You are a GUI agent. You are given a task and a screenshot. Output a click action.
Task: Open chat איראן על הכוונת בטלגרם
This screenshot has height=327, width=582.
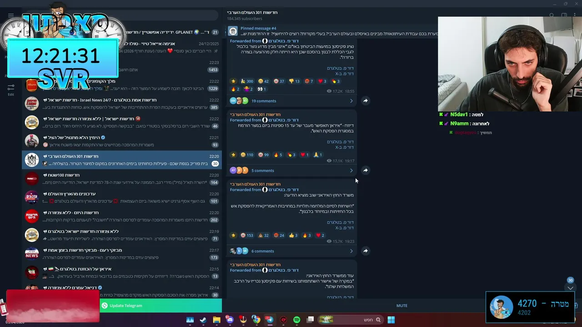pos(122,272)
